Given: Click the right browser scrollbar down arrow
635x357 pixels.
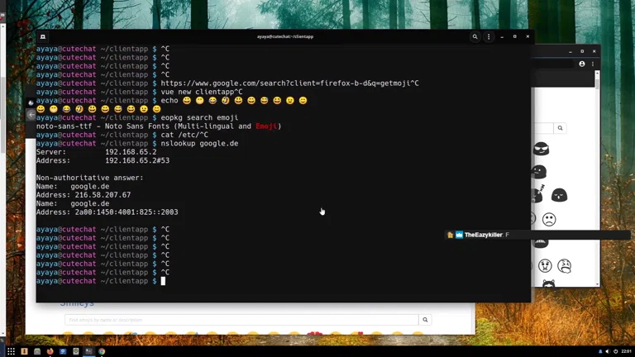Looking at the screenshot, I should [597, 284].
